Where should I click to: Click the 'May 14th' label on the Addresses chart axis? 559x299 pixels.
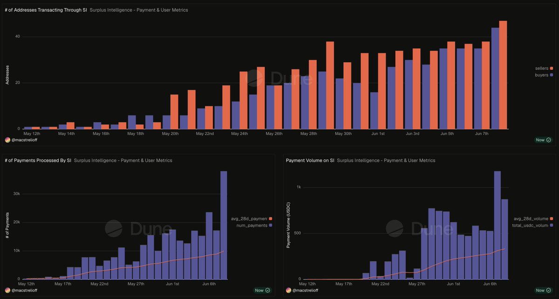(x=67, y=133)
